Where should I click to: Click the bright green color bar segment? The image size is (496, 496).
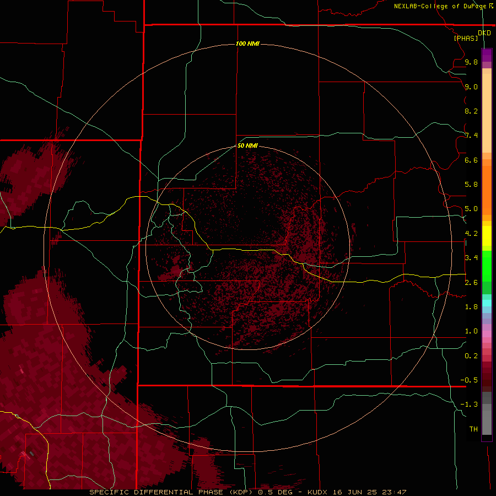click(x=487, y=266)
